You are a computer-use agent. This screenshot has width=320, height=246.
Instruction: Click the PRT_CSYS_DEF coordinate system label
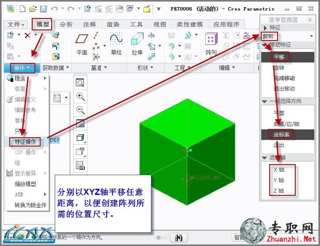205,177
